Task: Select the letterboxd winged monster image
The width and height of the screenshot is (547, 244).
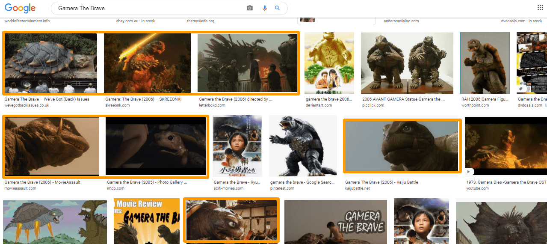Action: (x=247, y=63)
